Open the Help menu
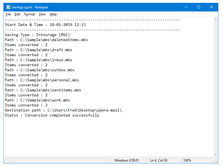Image resolution: width=222 pixels, height=166 pixels. (53, 14)
